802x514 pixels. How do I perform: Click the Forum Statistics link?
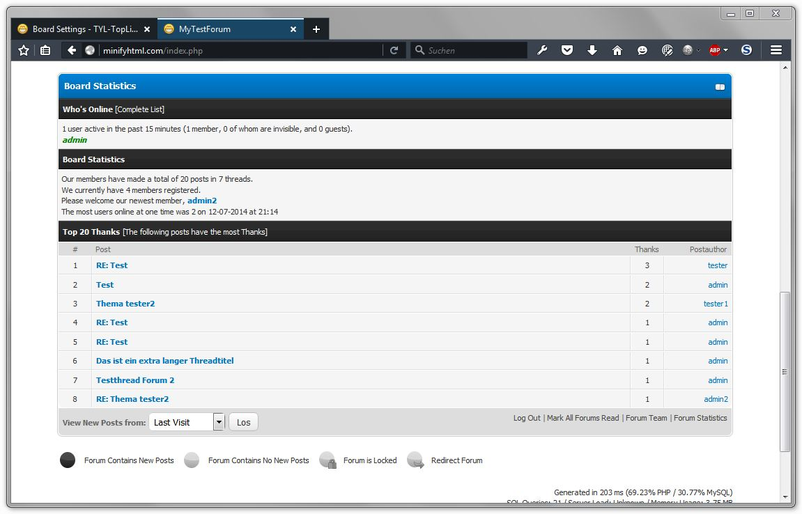coord(700,418)
